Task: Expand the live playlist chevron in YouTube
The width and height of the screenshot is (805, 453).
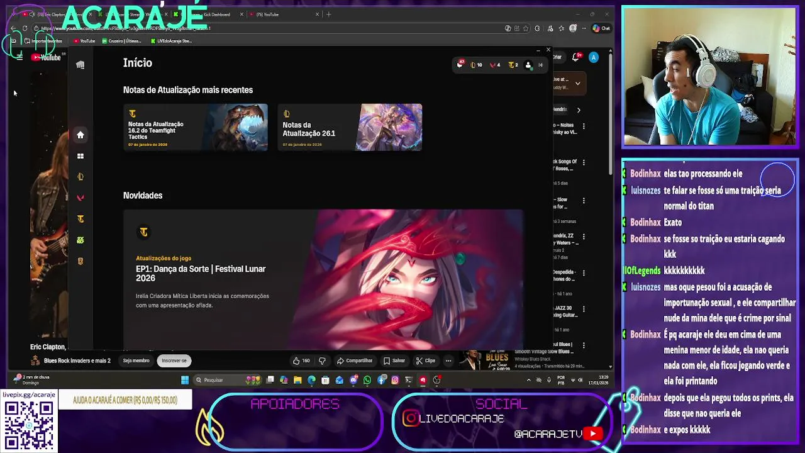Action: [x=577, y=83]
